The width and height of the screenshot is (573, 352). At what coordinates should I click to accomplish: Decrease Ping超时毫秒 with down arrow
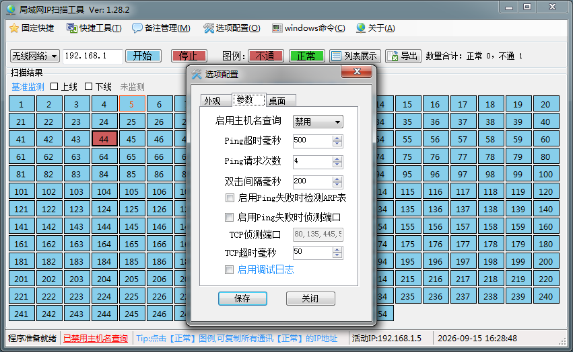(x=337, y=144)
